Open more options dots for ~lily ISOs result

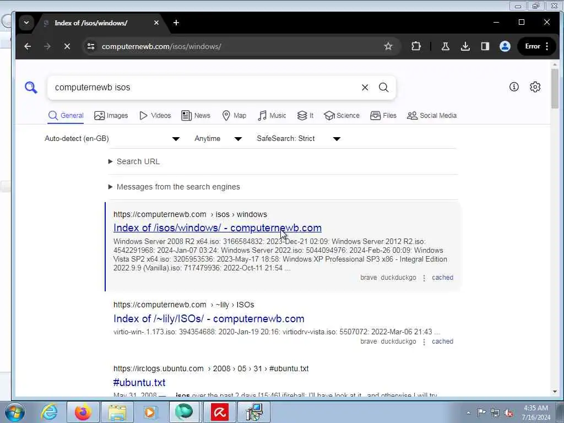click(424, 341)
